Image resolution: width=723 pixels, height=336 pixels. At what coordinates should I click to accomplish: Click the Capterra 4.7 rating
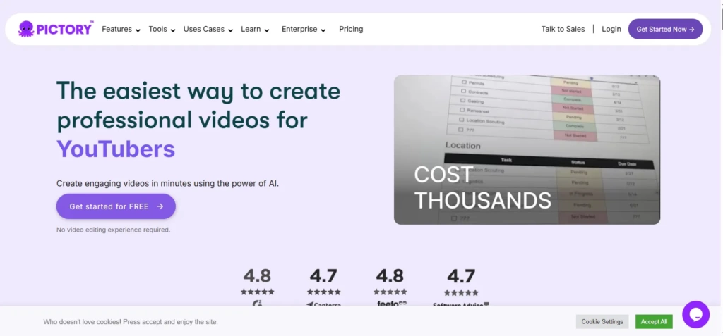click(323, 275)
